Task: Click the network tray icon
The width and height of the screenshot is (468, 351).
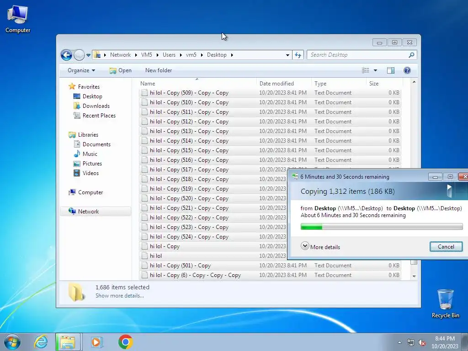Action: 411,343
